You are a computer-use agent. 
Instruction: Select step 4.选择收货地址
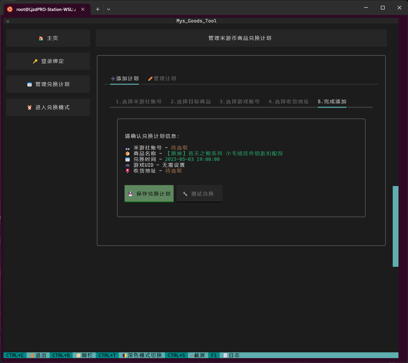tap(289, 101)
